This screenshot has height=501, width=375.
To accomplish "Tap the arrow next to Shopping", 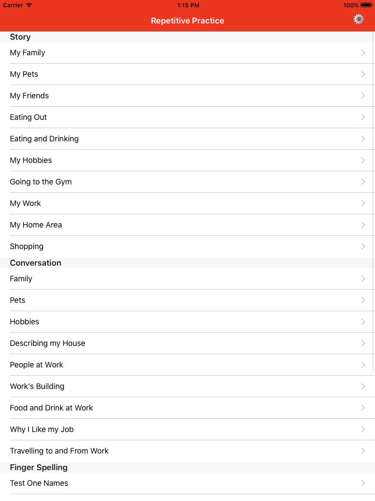I will [x=363, y=247].
